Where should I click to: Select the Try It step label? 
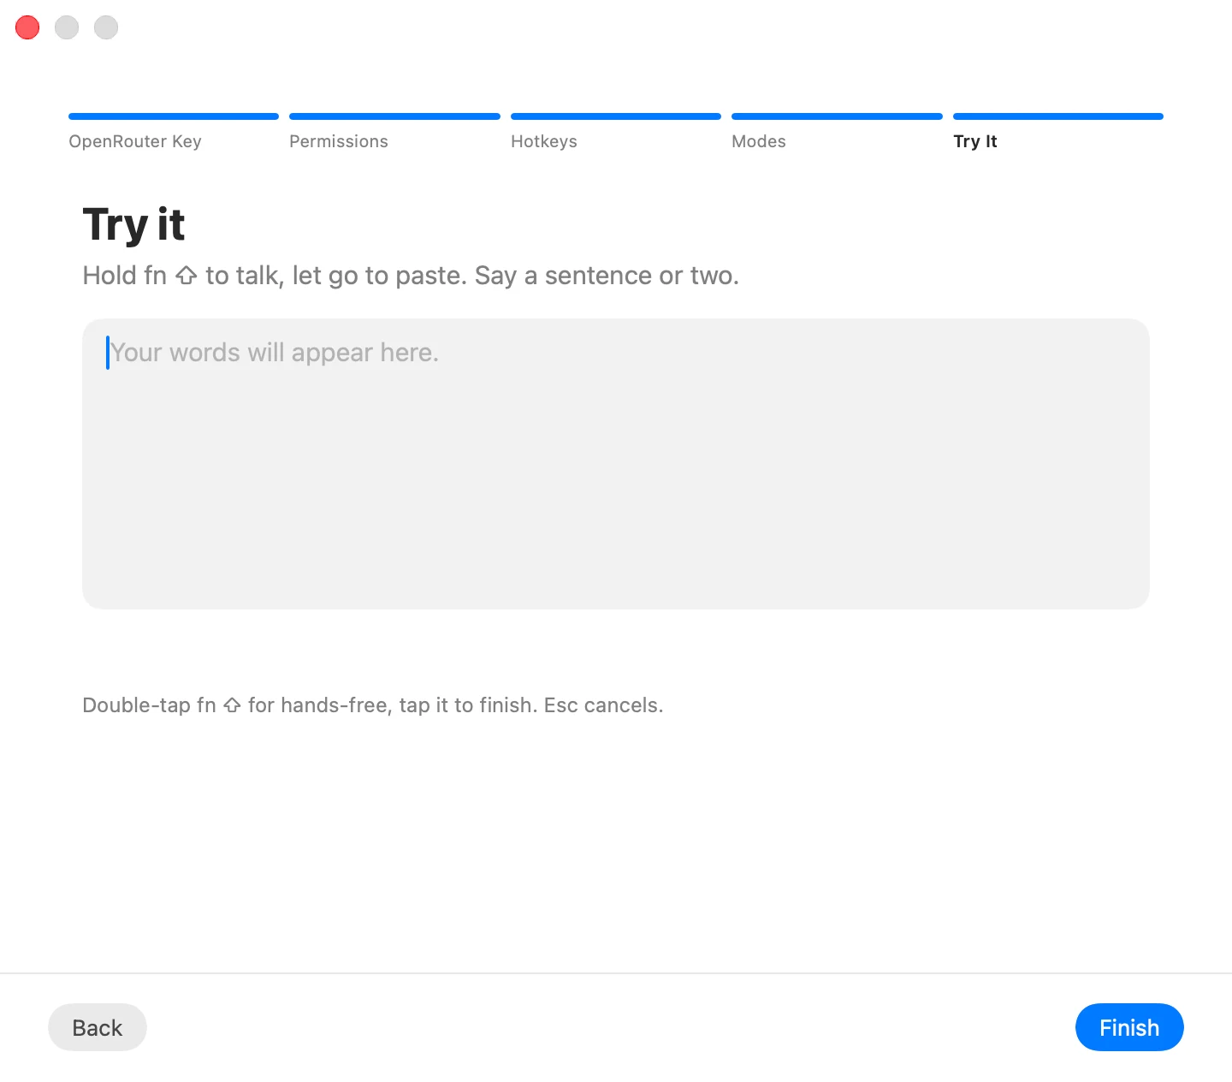[x=975, y=141]
